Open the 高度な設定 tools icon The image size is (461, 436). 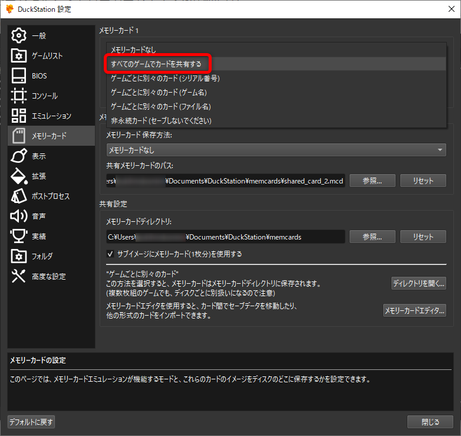[x=18, y=276]
